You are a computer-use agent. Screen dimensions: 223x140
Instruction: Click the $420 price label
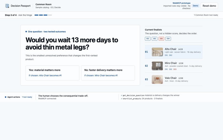[x=180, y=49]
